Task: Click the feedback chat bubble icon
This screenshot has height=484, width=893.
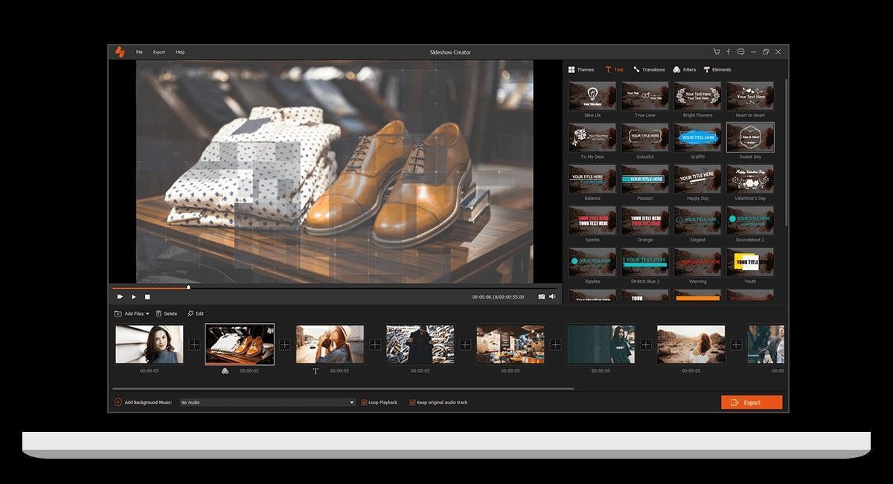Action: click(x=740, y=52)
